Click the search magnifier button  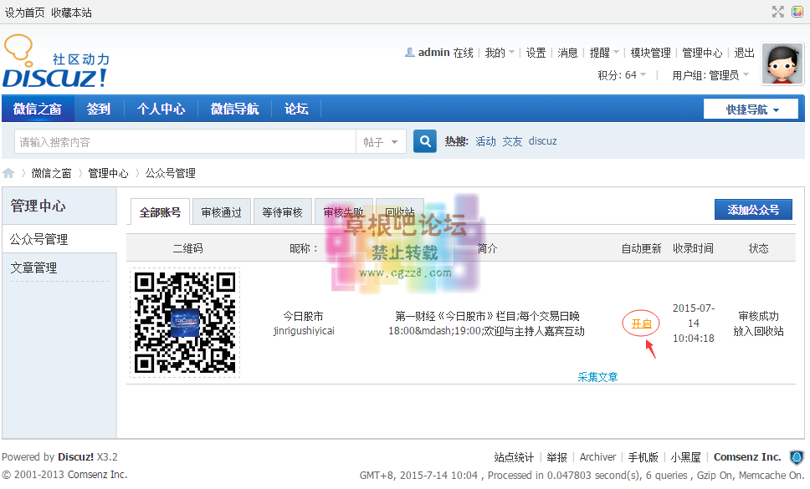pos(423,141)
